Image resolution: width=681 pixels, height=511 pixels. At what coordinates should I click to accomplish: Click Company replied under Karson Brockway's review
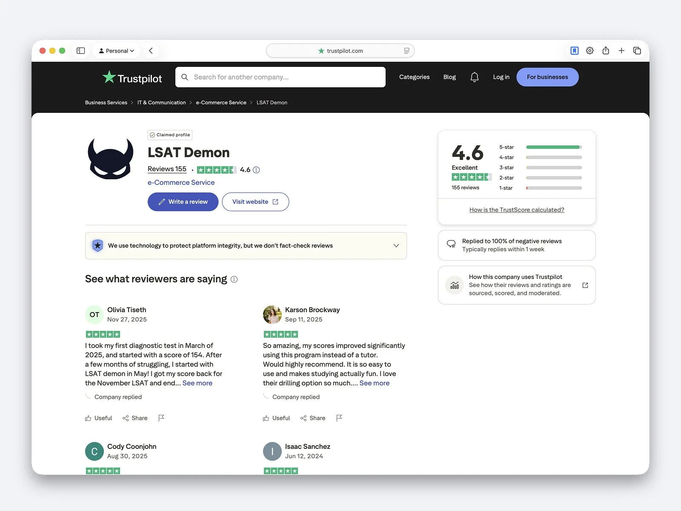click(296, 397)
